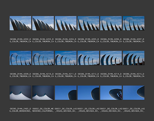This screenshot has height=121, width=154.
Task: Pick the 06586_ZV4N_4207 thumbnail
Action: [x=134, y=23]
